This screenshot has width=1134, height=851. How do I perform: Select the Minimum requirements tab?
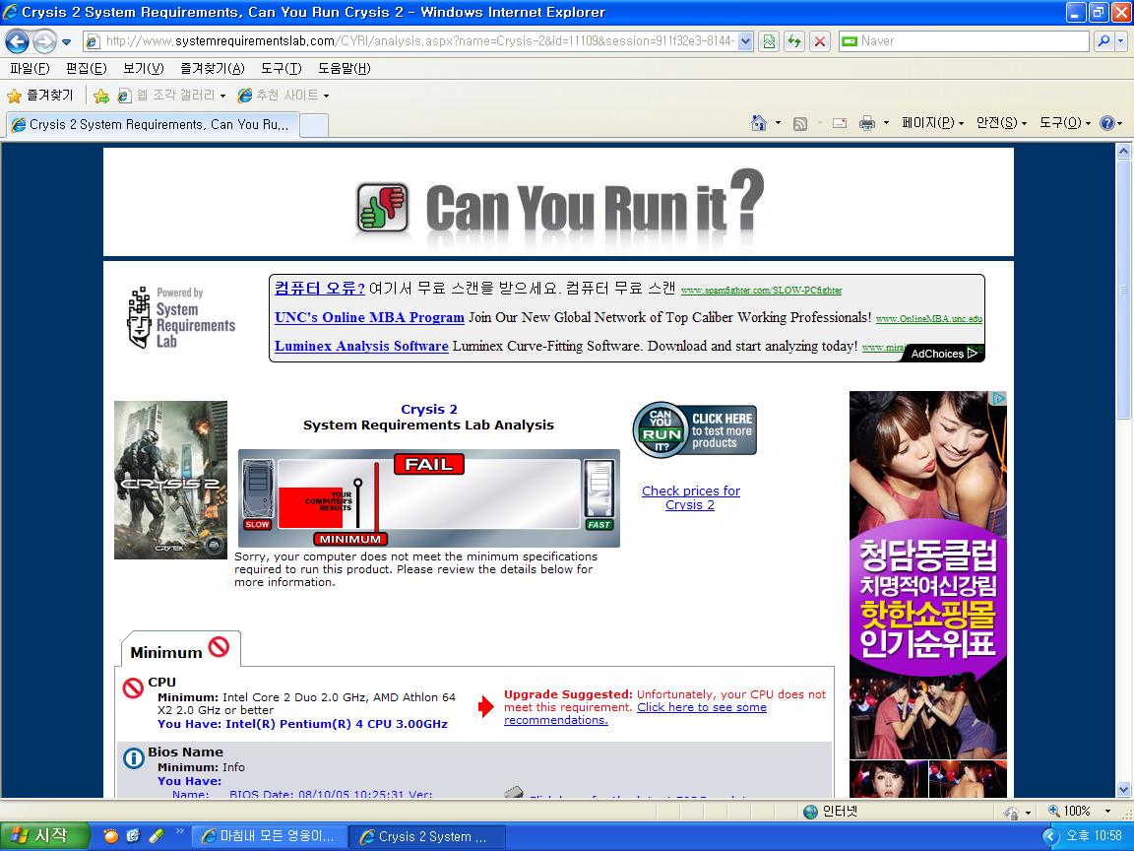[180, 649]
